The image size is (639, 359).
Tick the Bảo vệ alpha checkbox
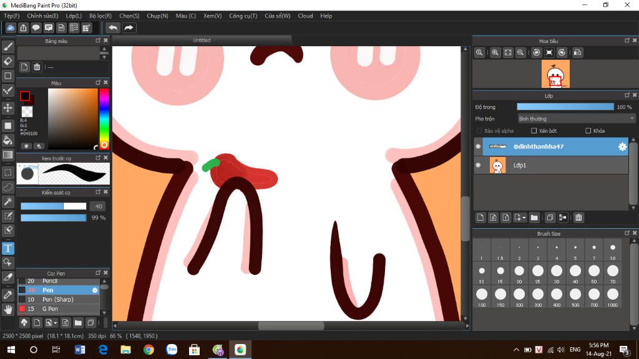tap(479, 131)
